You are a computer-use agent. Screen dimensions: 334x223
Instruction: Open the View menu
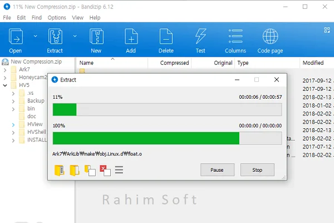77,17
